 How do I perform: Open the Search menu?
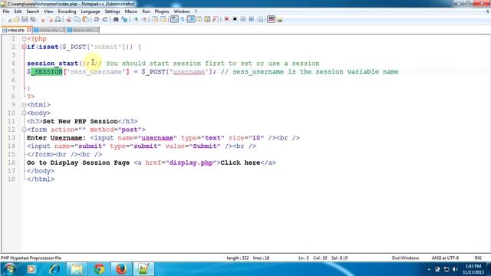(x=32, y=11)
